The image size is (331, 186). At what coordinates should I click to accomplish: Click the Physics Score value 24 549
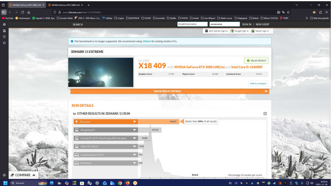215,74
